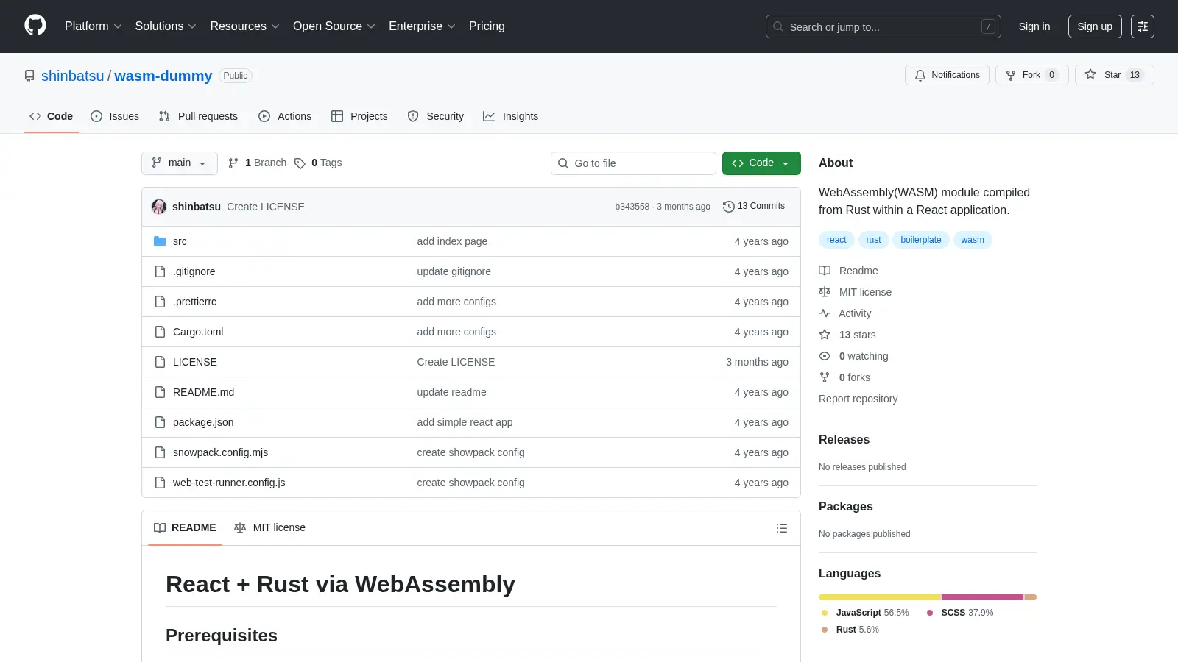The width and height of the screenshot is (1178, 662).
Task: Click the wasm topic tag
Action: [973, 240]
